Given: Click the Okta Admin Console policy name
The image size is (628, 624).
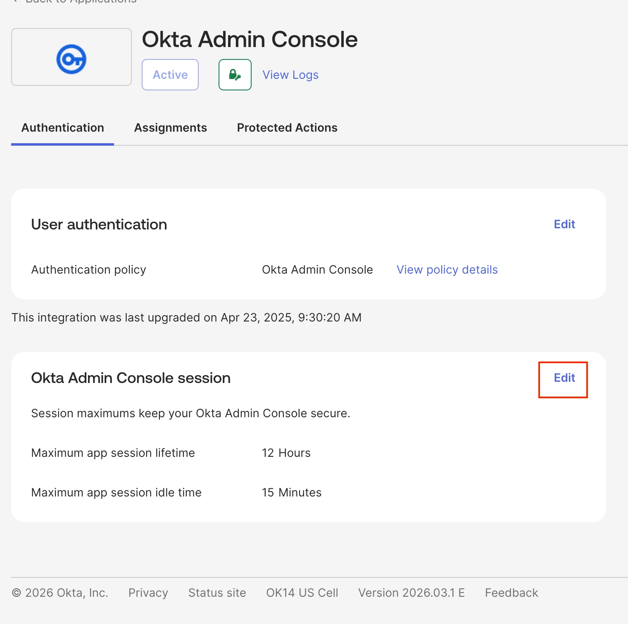Looking at the screenshot, I should click(317, 270).
